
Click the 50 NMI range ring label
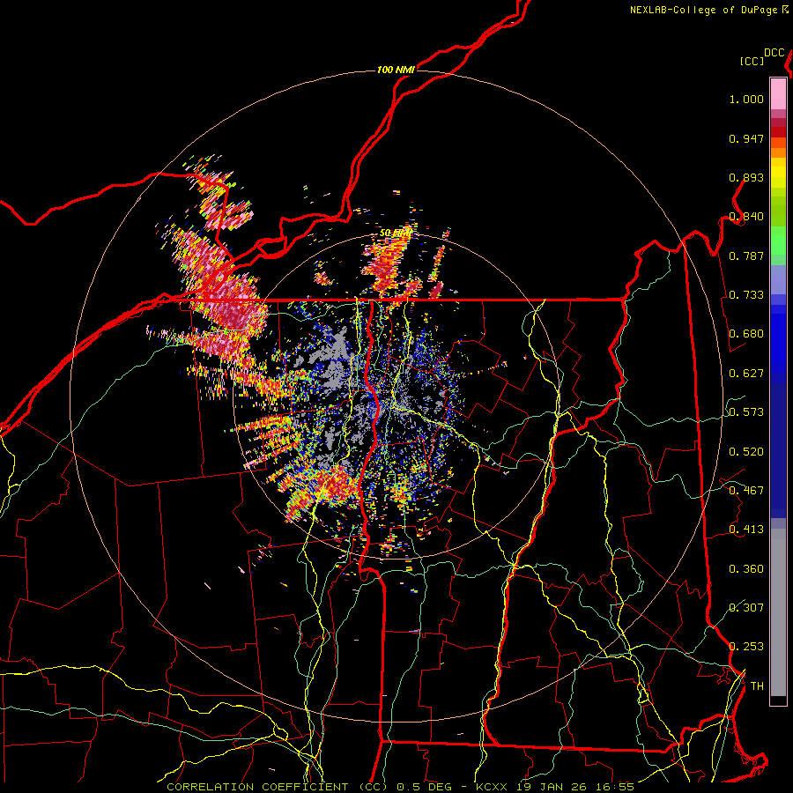coord(396,233)
